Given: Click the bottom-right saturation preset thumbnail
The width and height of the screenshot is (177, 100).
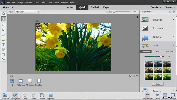Looking at the screenshot, I should pyautogui.click(x=167, y=77).
